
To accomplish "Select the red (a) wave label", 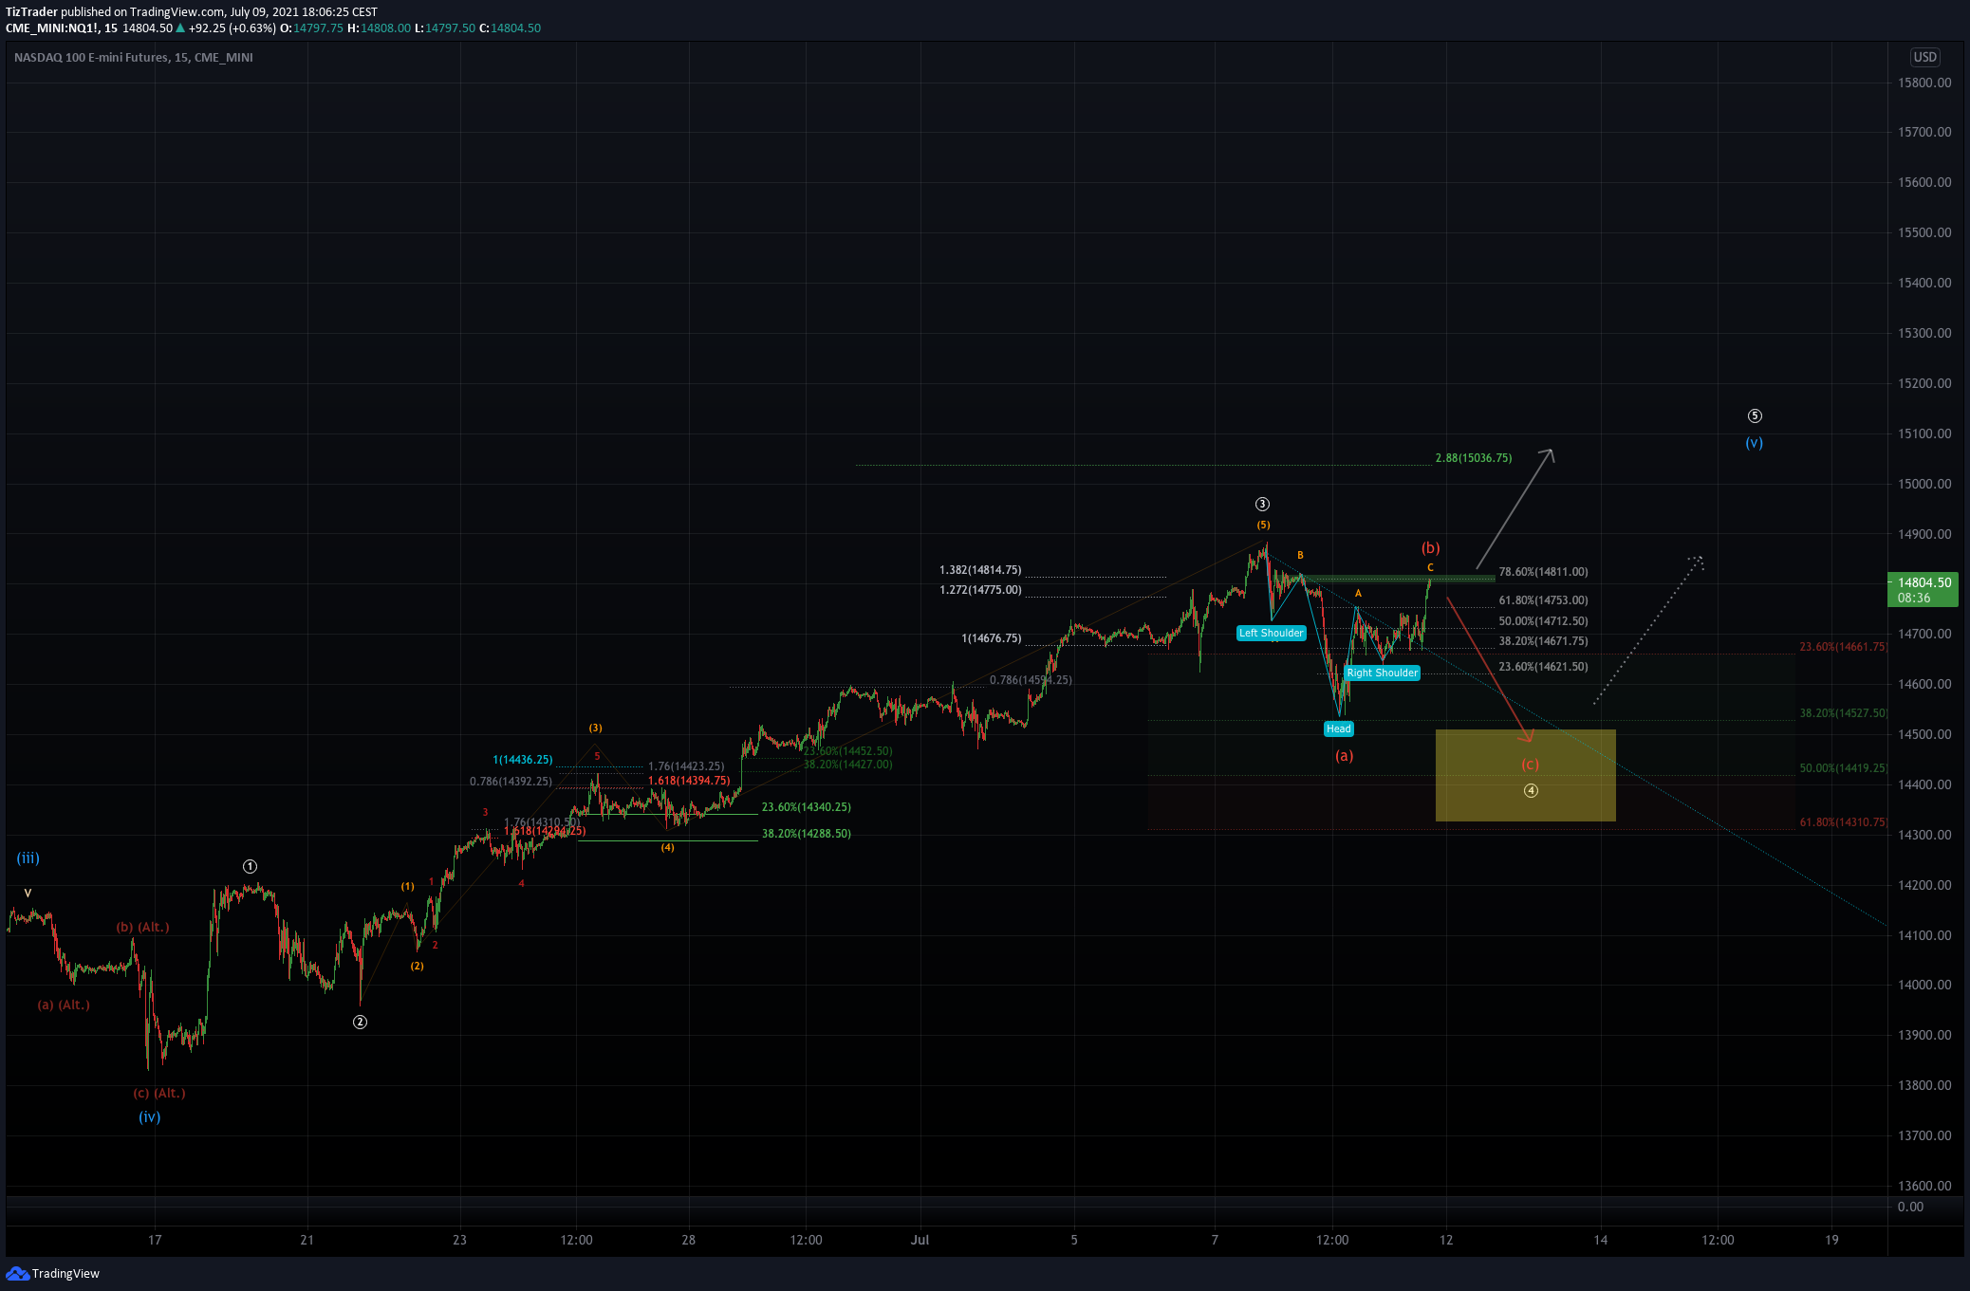I will point(1344,756).
